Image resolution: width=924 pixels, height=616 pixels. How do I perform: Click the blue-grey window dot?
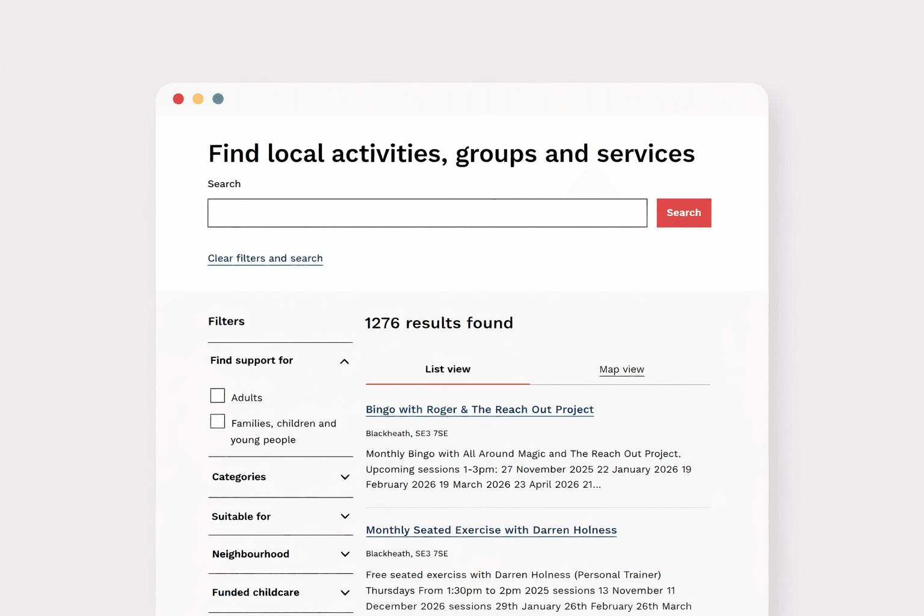218,99
